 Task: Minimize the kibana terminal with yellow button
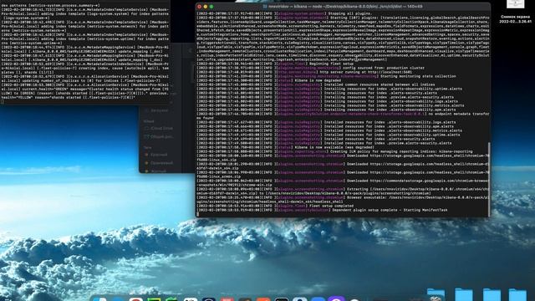[206, 7]
